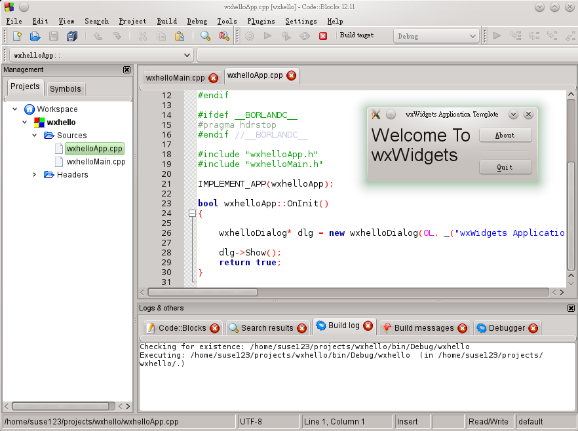Click the Debug/Continue play icon
Viewport: 578px width, 431px height.
click(x=497, y=36)
